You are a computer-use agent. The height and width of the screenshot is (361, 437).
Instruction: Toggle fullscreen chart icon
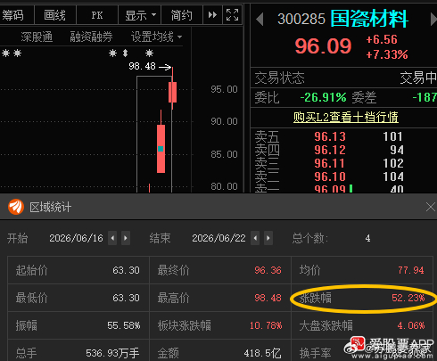[232, 14]
